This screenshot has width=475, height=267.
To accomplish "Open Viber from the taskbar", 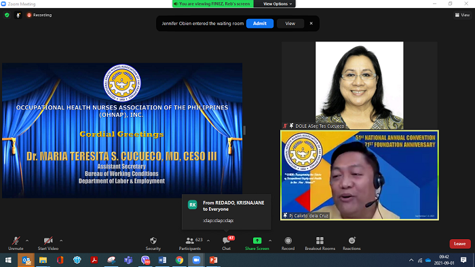I will coord(145,260).
